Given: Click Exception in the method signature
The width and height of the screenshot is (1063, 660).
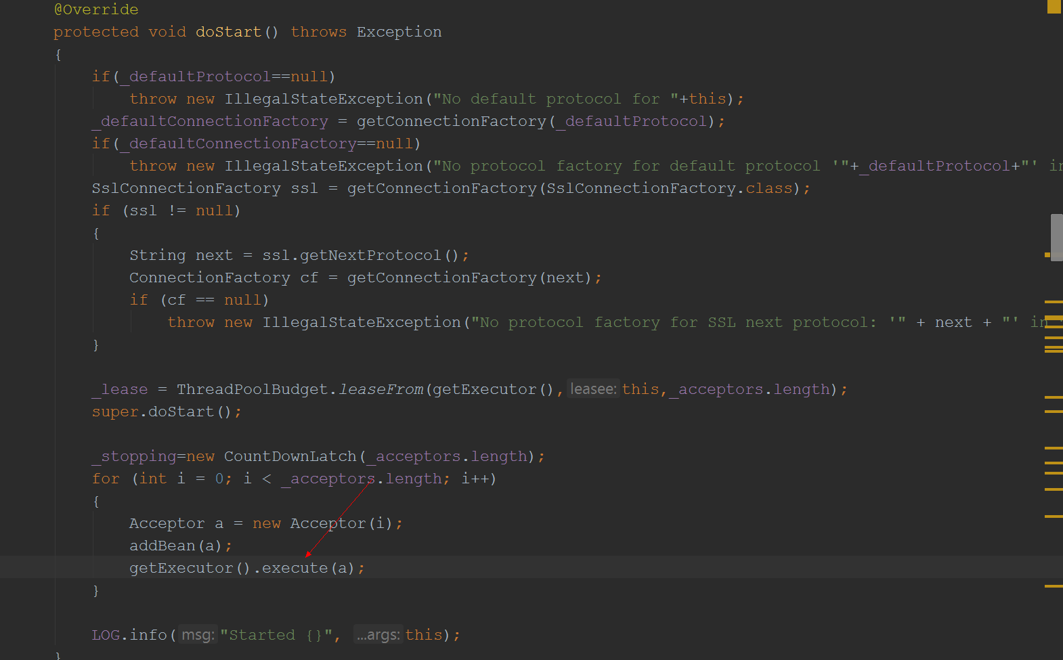Looking at the screenshot, I should coord(399,32).
